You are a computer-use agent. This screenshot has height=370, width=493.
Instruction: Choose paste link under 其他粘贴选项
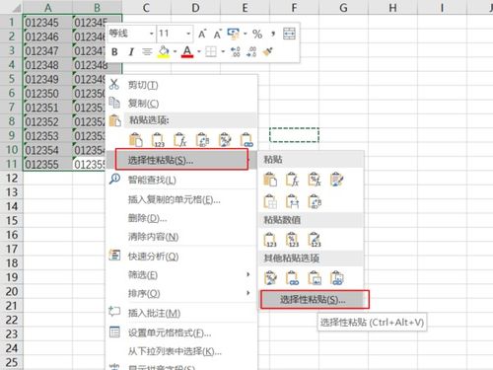coord(292,277)
